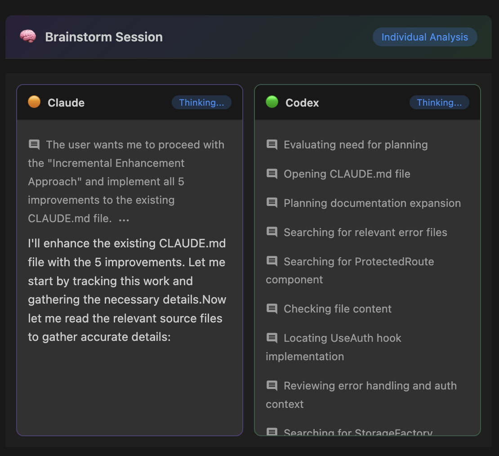Click comment icon for Checking file content
The height and width of the screenshot is (456, 499).
point(272,308)
